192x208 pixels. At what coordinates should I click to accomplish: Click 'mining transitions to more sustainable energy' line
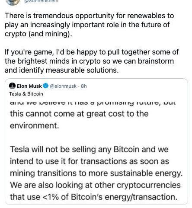[x=96, y=173]
